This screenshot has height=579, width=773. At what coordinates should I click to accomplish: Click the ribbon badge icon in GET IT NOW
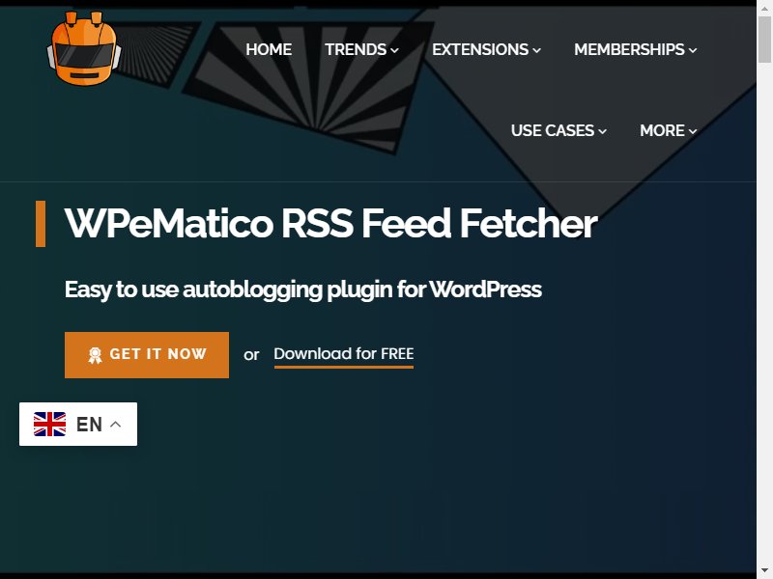pyautogui.click(x=95, y=355)
